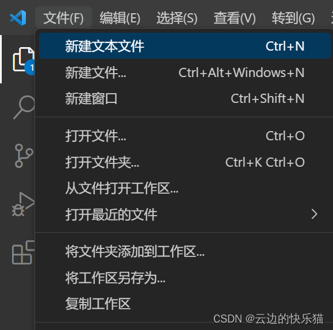Select 打开文件夹... menu entry
This screenshot has height=330, width=333.
pos(185,162)
